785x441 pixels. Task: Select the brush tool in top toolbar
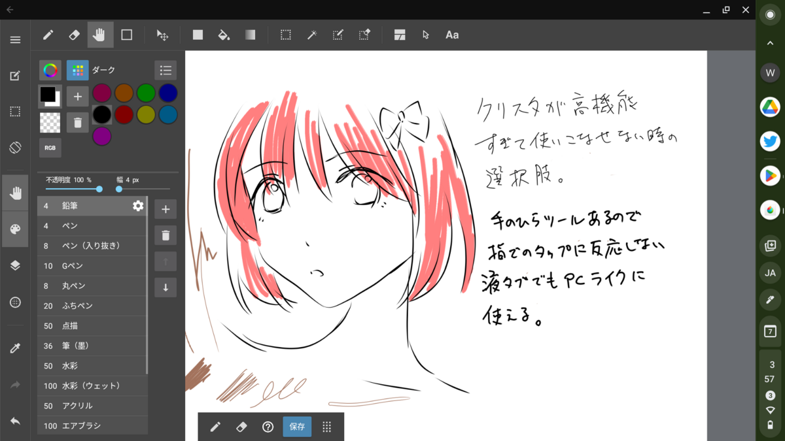(48, 35)
